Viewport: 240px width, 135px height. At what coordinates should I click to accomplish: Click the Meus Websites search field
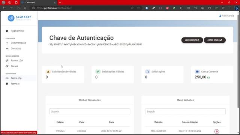point(185,111)
